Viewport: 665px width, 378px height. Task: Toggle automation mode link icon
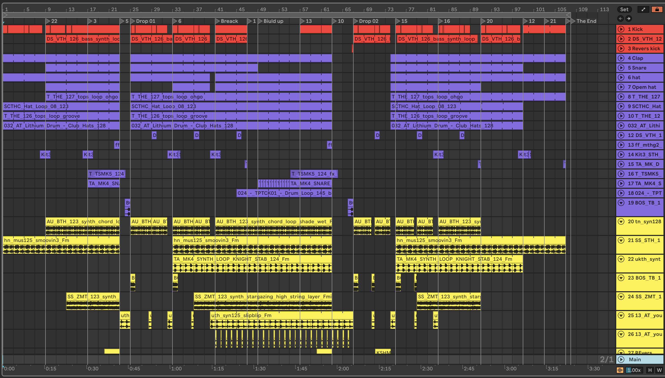click(x=643, y=10)
